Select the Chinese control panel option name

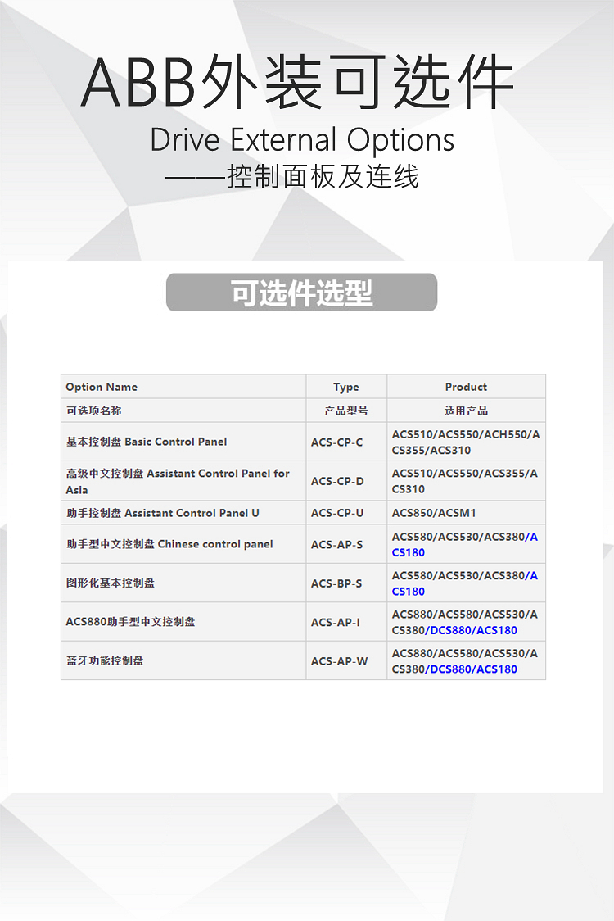(169, 544)
